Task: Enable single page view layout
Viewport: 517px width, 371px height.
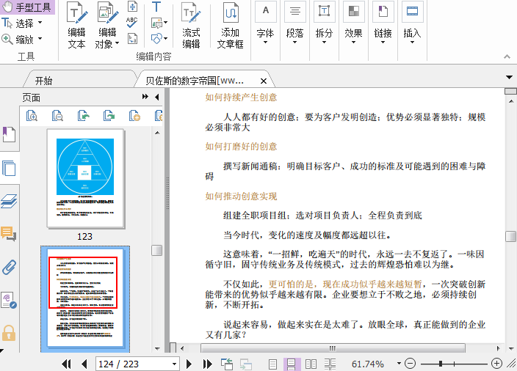Action: click(273, 364)
